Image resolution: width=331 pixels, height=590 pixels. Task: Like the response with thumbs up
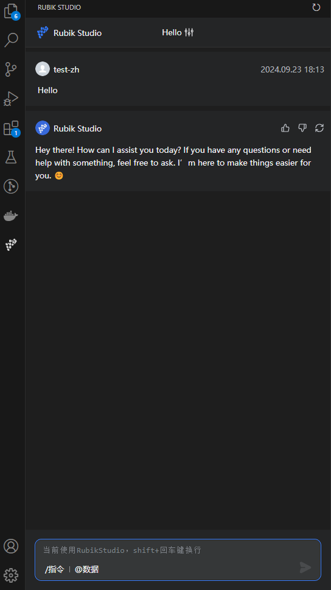(285, 128)
